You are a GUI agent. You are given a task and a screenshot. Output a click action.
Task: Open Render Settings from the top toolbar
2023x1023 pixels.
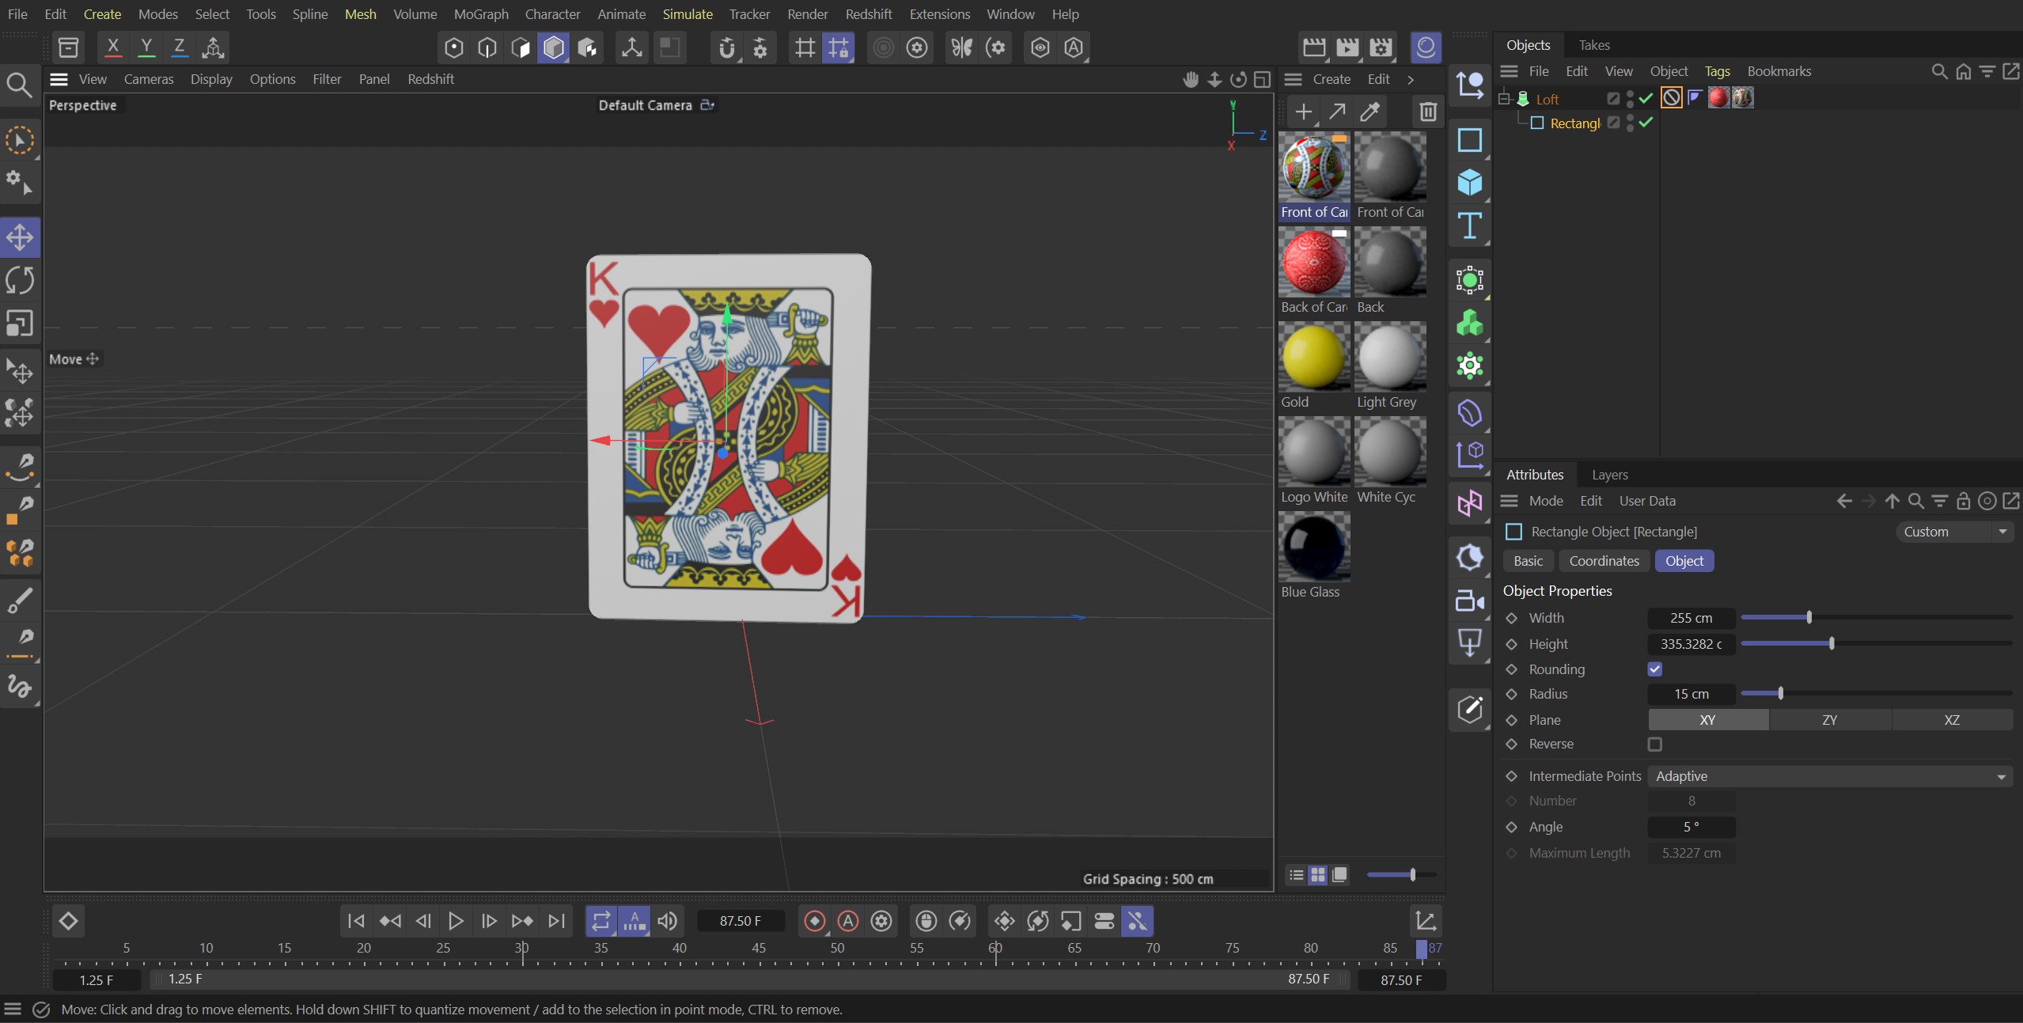click(x=1381, y=47)
